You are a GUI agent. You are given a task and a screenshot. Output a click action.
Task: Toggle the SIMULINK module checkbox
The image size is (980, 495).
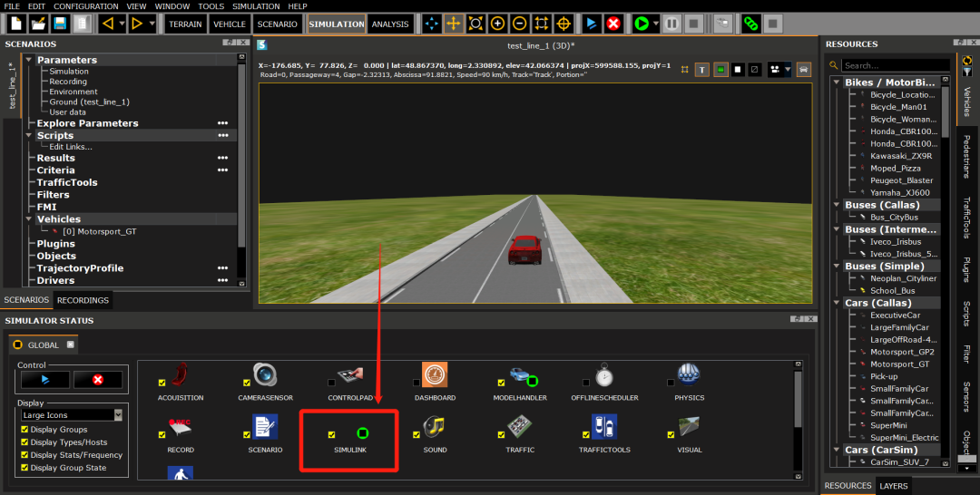331,434
